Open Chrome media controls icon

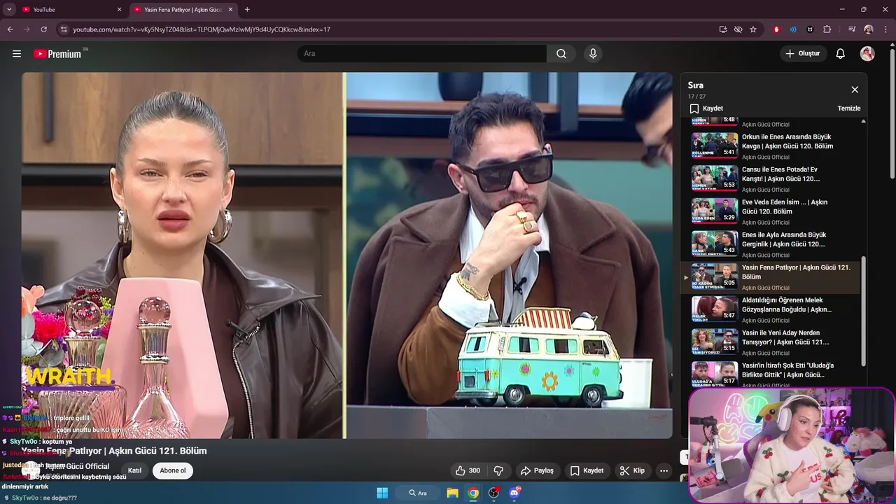click(852, 29)
